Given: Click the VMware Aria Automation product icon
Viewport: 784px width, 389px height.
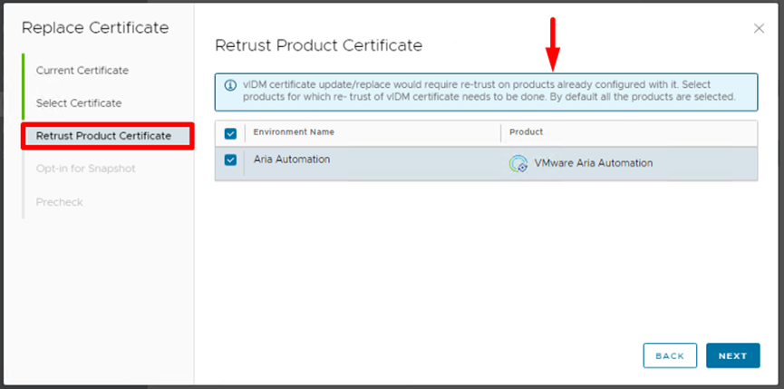Looking at the screenshot, I should (518, 163).
